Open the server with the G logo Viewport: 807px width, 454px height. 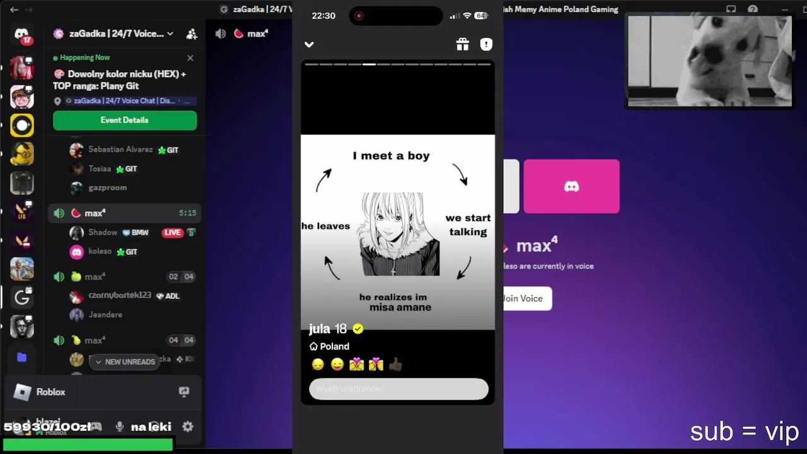pos(22,298)
